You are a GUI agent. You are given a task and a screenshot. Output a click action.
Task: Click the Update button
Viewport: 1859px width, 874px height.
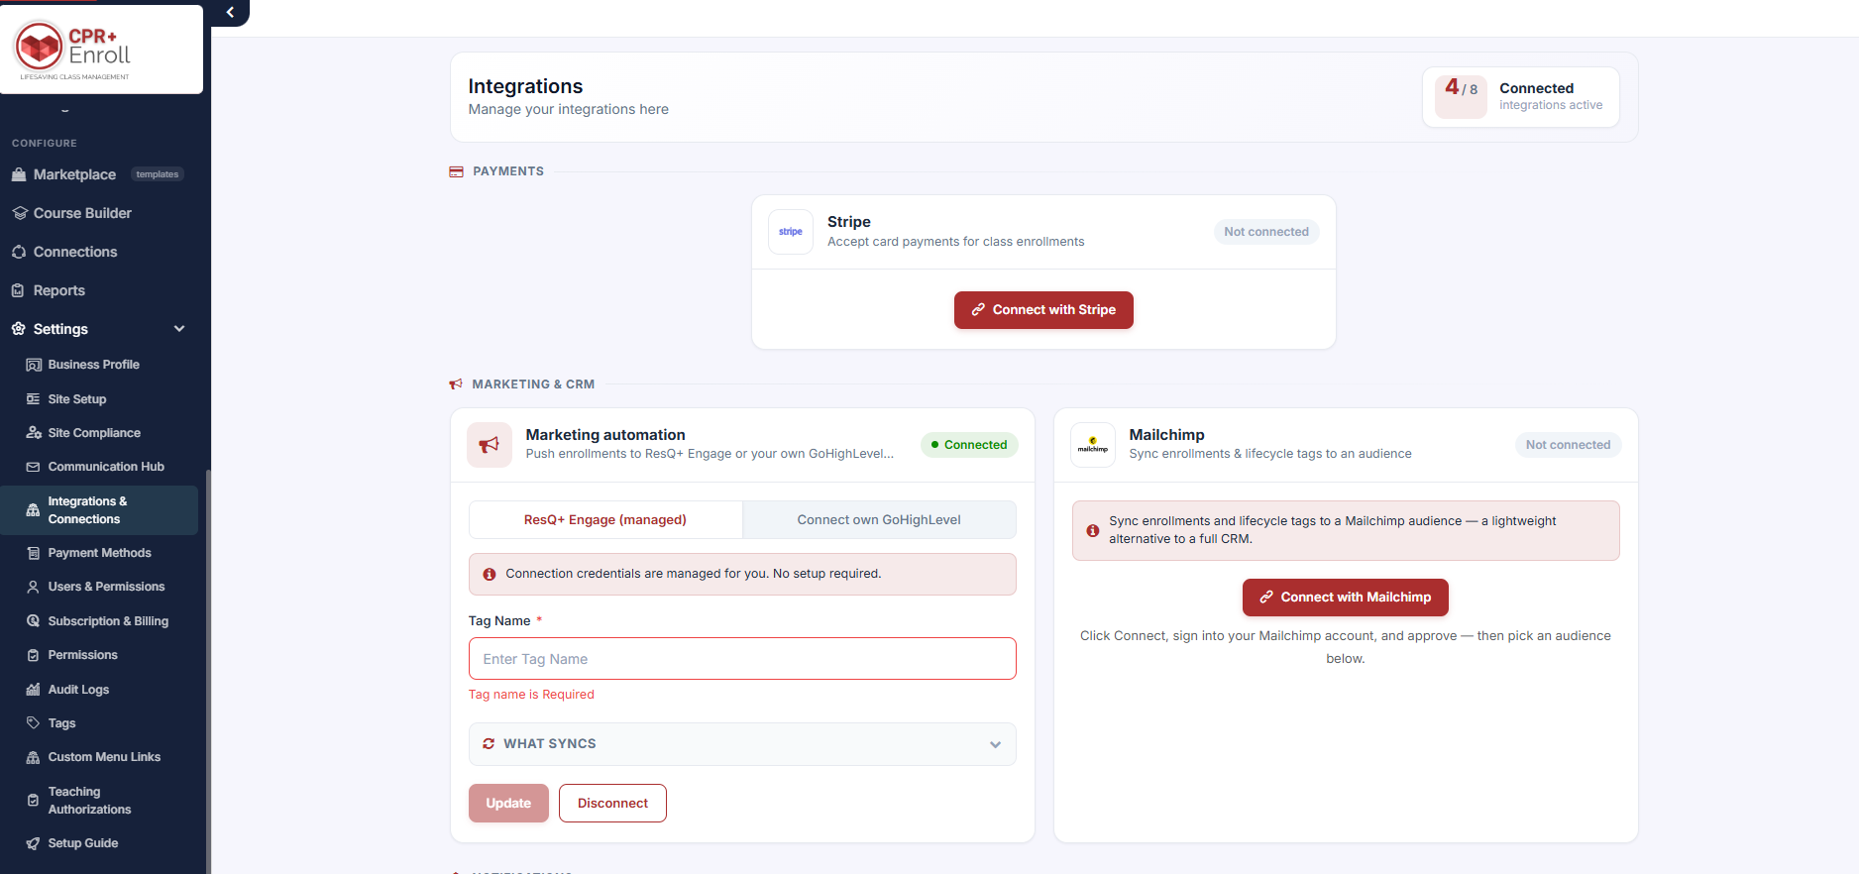point(508,804)
